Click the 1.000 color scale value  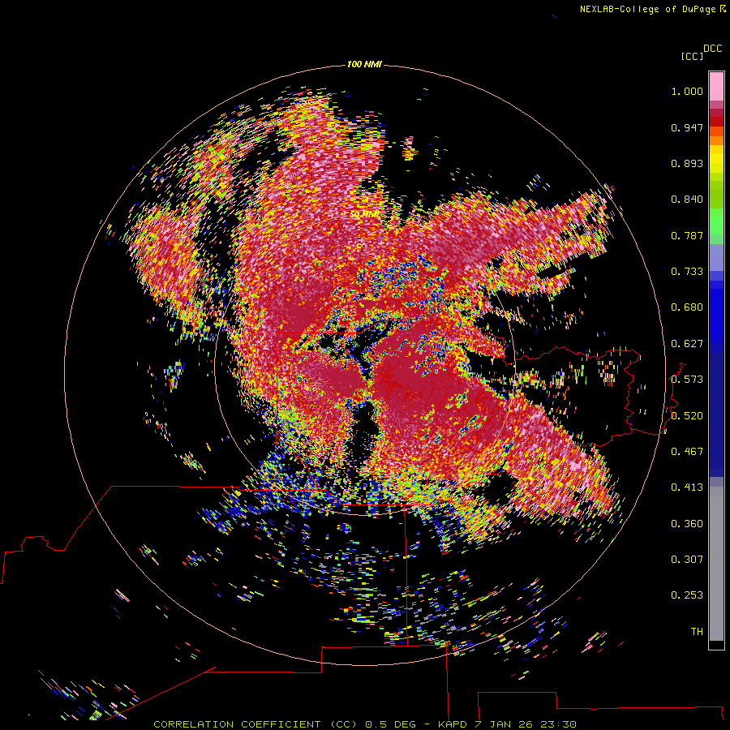687,92
